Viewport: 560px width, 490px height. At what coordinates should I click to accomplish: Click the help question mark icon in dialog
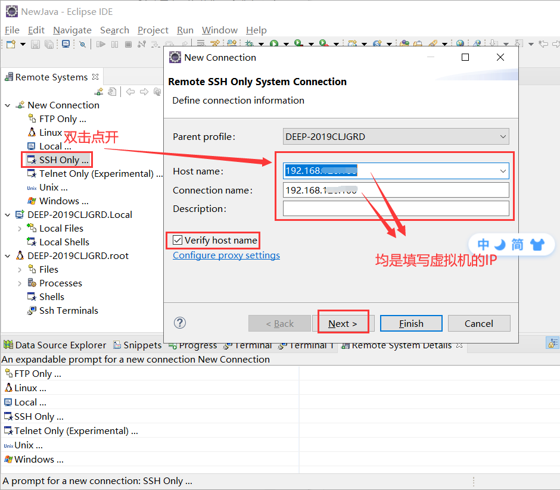(x=180, y=323)
